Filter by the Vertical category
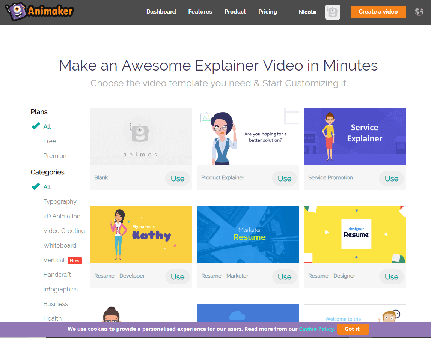Image resolution: width=431 pixels, height=338 pixels. [x=54, y=260]
